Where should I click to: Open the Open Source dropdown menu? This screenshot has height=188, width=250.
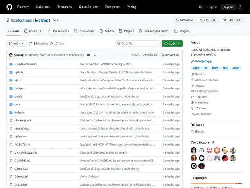90,7
